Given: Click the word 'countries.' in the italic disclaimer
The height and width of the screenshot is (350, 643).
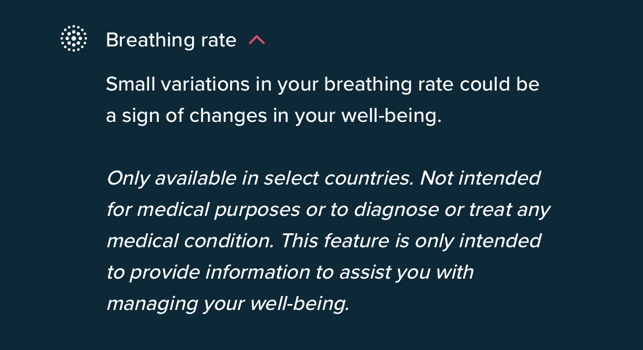Looking at the screenshot, I should (369, 178).
